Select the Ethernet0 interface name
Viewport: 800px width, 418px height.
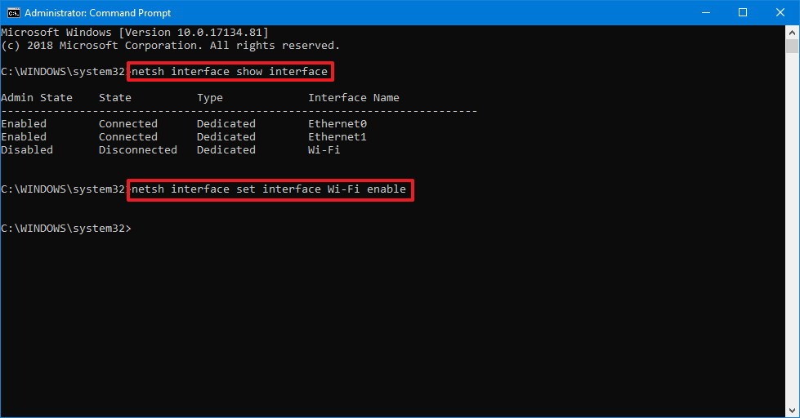pyautogui.click(x=337, y=124)
